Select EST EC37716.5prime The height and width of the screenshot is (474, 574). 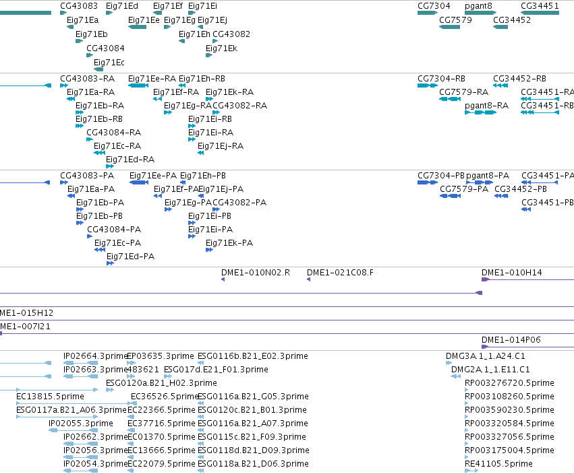(x=161, y=424)
